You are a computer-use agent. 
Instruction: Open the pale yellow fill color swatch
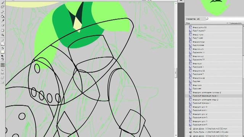[3, 52]
